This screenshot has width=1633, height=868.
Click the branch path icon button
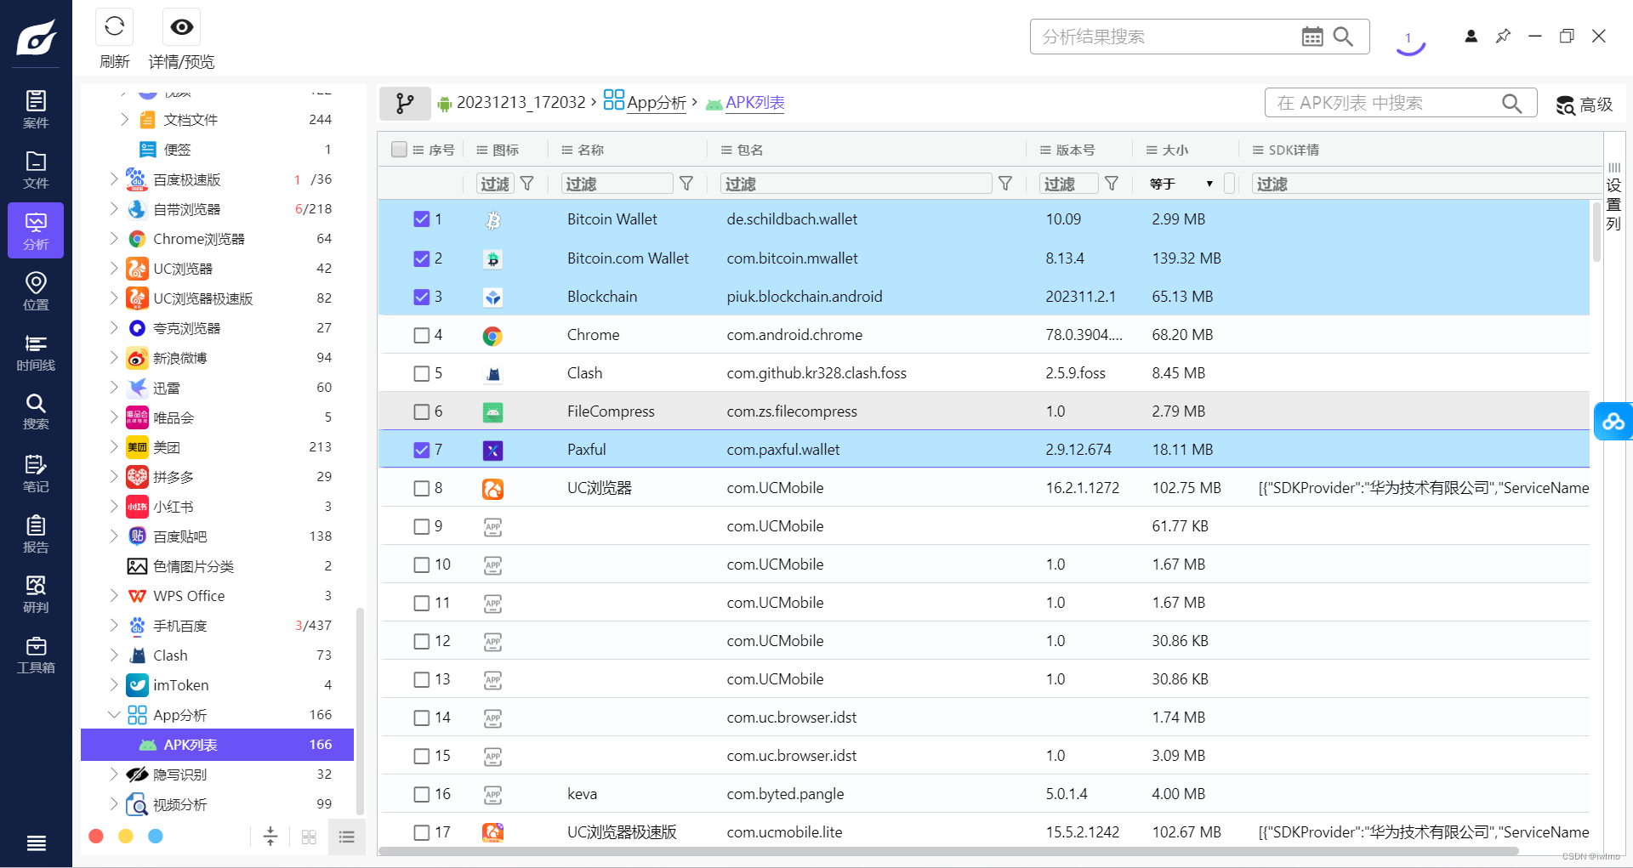(x=405, y=104)
